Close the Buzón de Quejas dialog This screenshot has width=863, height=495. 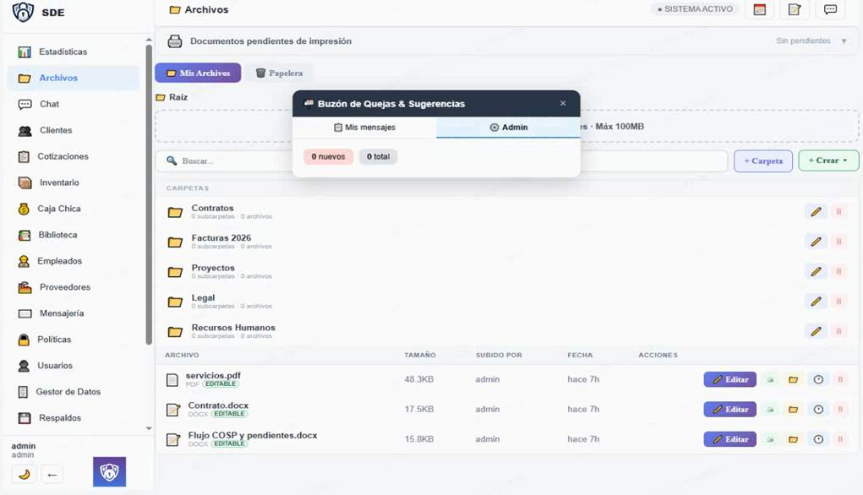point(563,104)
